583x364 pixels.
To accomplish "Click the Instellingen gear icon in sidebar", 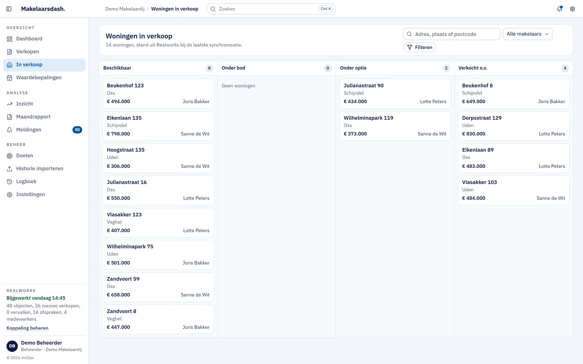I will click(10, 195).
